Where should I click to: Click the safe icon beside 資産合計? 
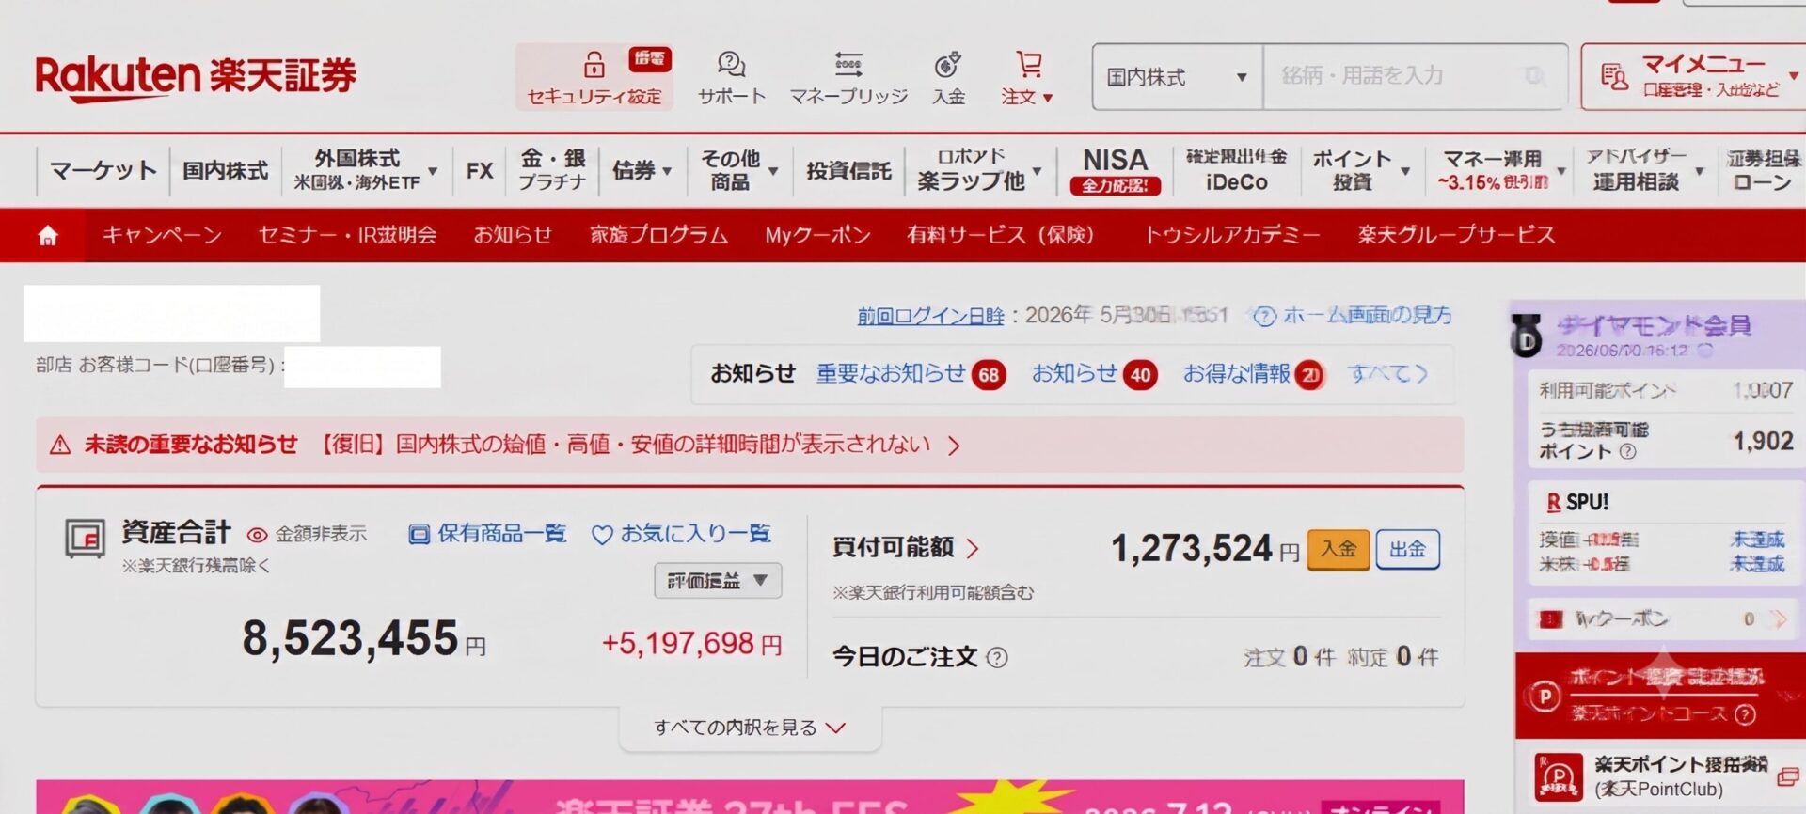click(85, 539)
